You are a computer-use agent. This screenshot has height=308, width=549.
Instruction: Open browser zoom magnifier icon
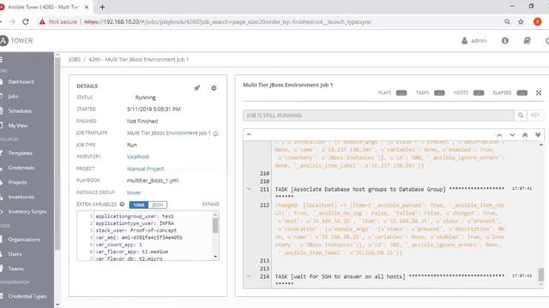click(507, 21)
